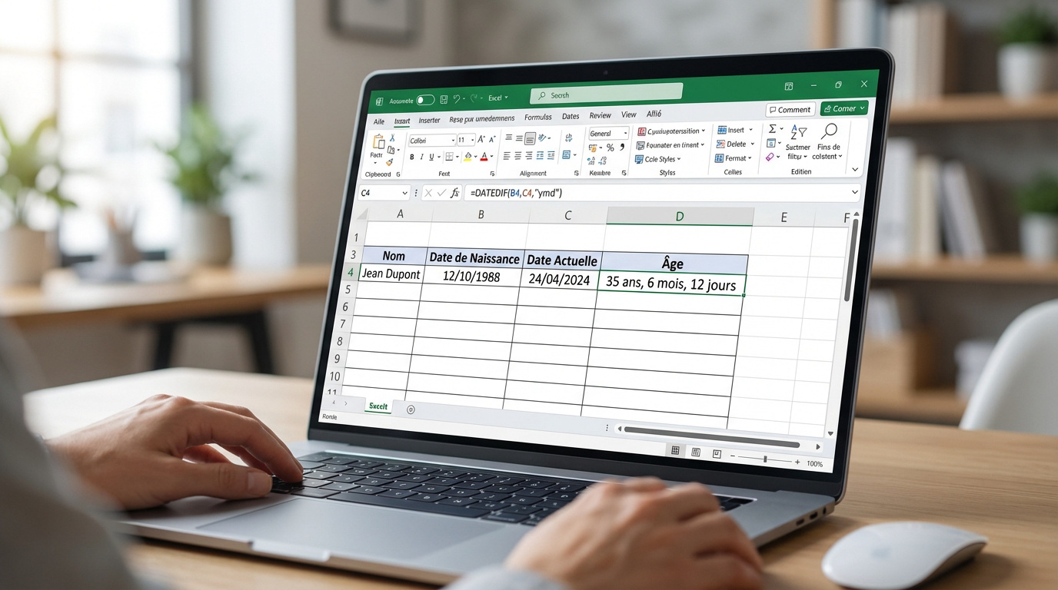Apply bold formatting with the B icon
Viewport: 1058px width, 590px height.
point(412,156)
